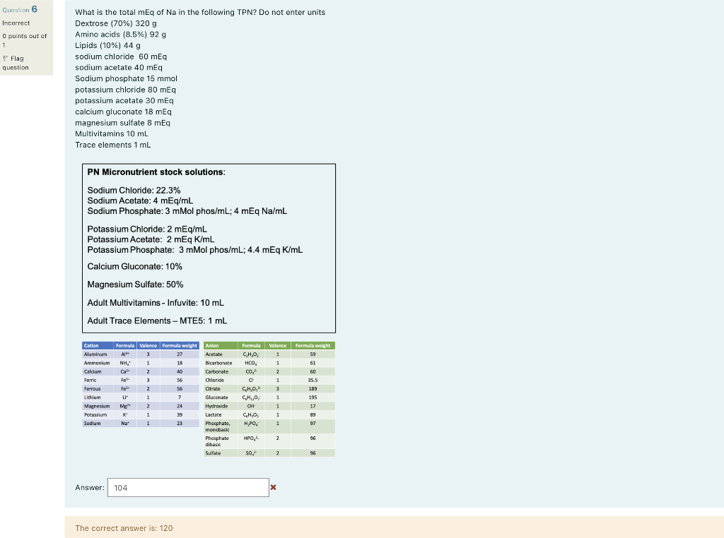Screen dimensions: 724x538
Task: Select the "Question 6" heading
Action: click(x=20, y=9)
